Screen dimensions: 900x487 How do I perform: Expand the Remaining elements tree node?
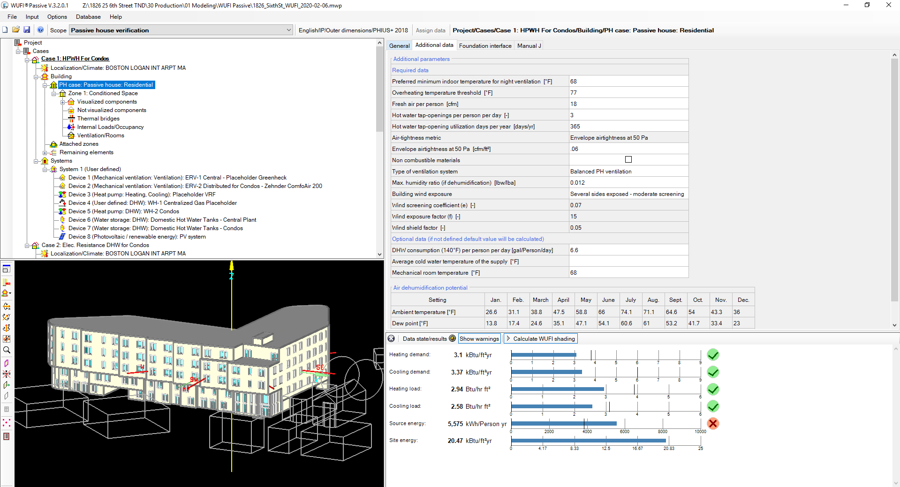point(45,152)
